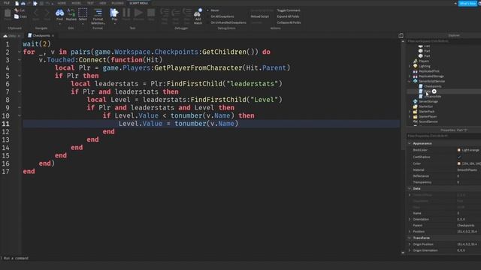This screenshot has width=481, height=270.
Task: Expand the Orientation property row
Action: 410,219
